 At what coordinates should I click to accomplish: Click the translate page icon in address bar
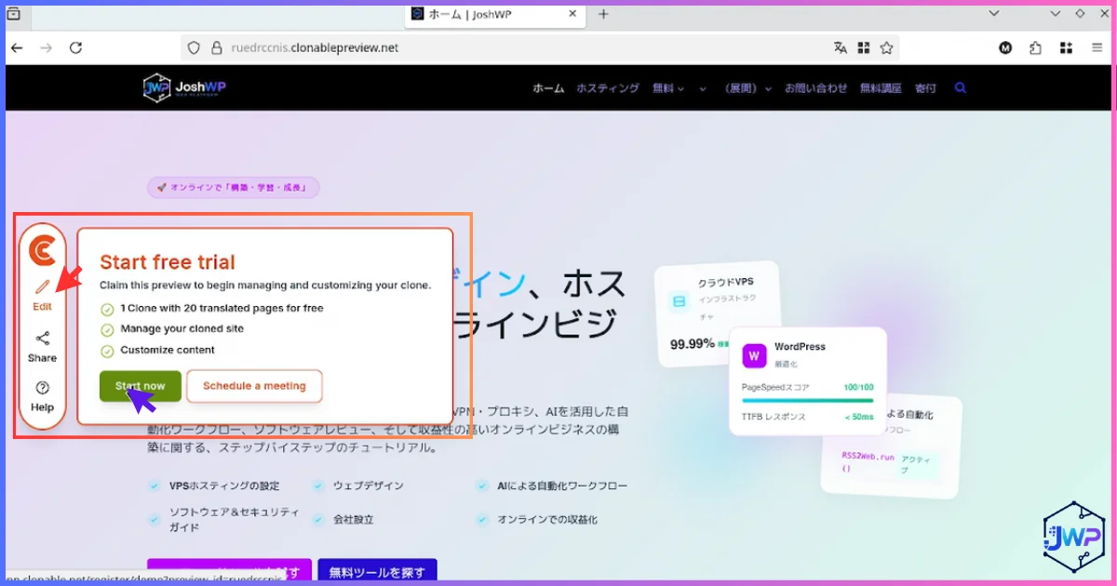pos(841,47)
